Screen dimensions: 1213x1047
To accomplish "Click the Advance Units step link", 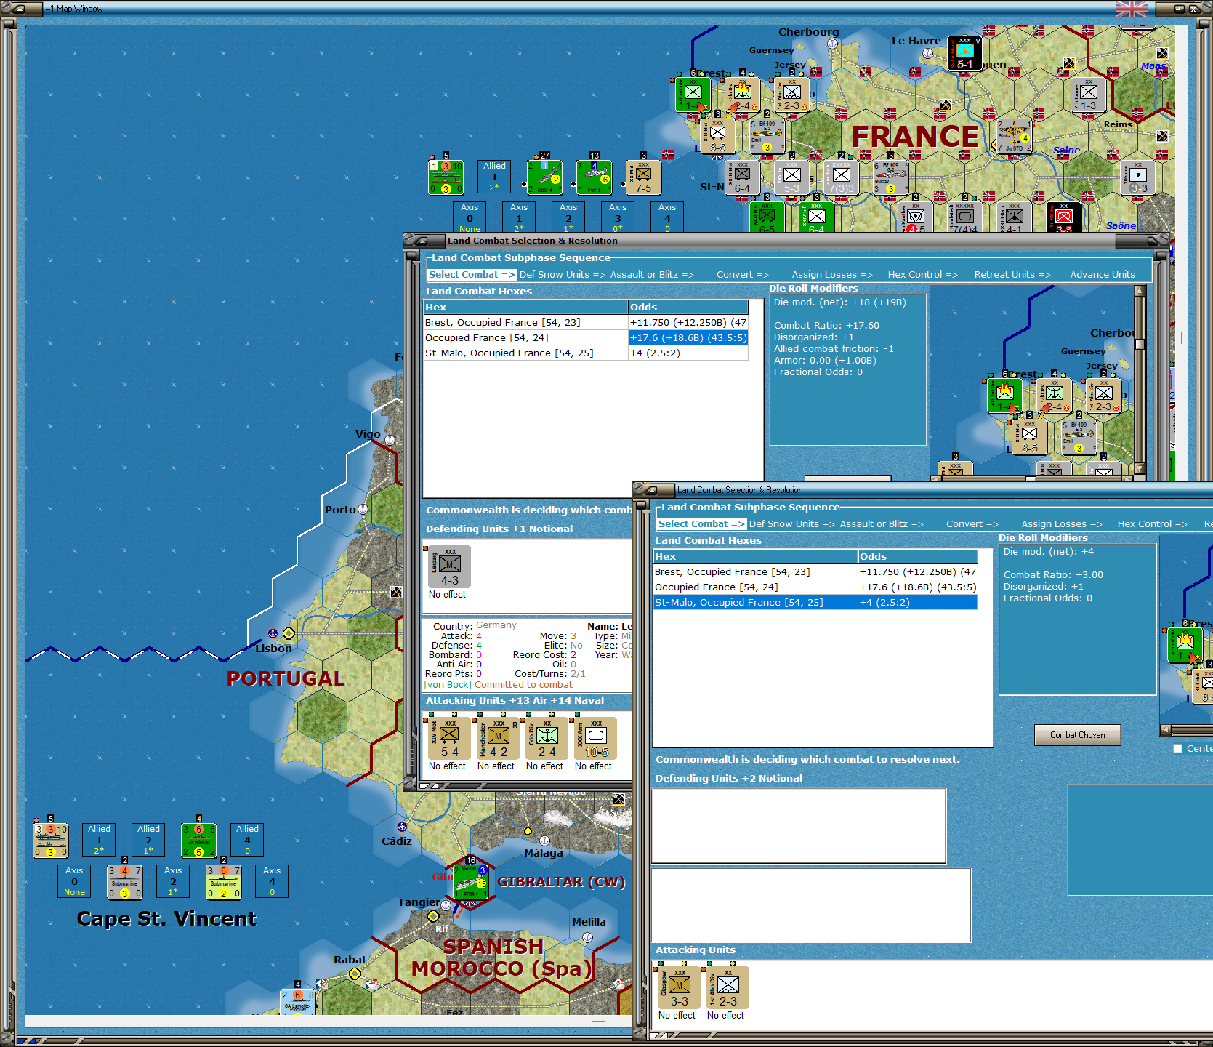I will (1102, 274).
